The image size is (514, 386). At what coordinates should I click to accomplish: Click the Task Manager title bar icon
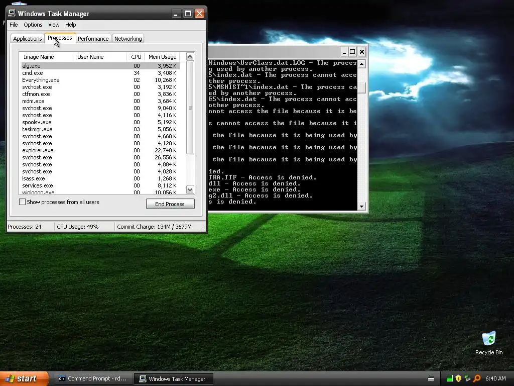(12, 13)
